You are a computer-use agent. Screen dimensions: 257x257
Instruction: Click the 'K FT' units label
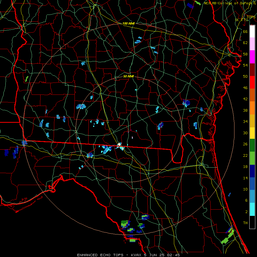tap(241, 20)
